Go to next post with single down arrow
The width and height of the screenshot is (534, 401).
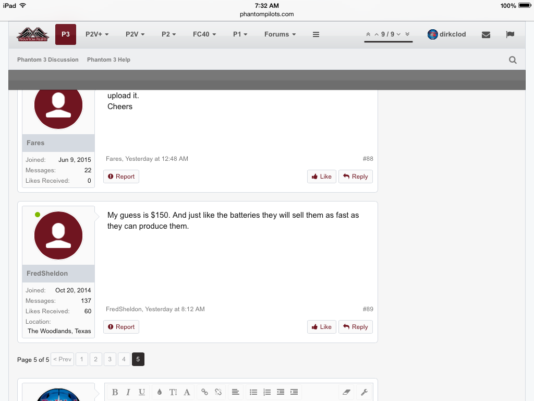[398, 34]
